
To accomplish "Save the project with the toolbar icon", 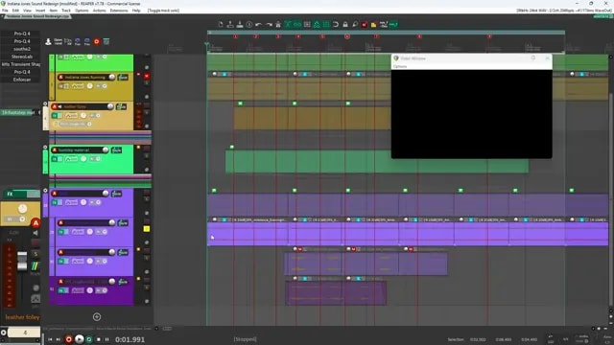I will coord(240,24).
